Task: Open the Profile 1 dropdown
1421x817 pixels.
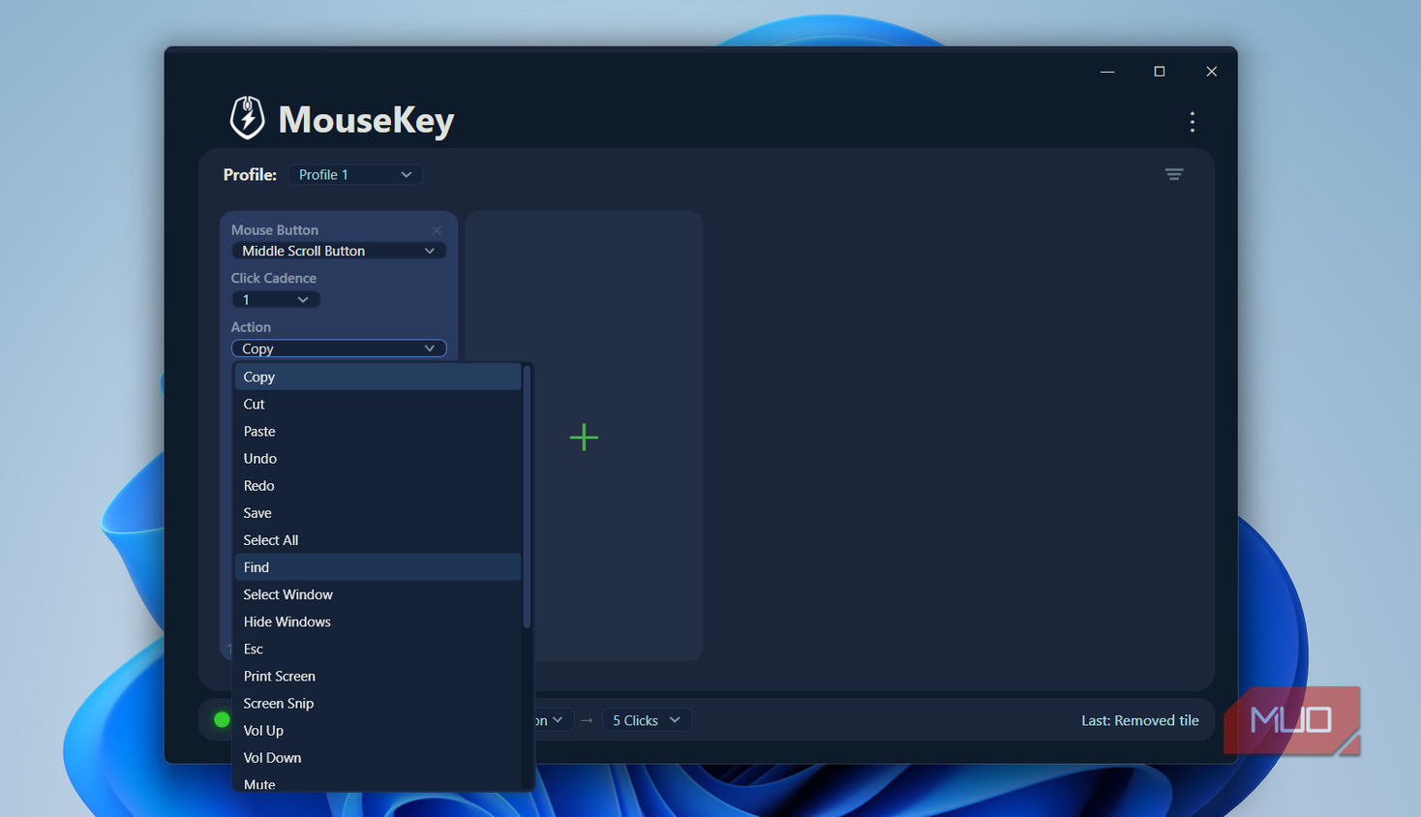Action: point(355,174)
